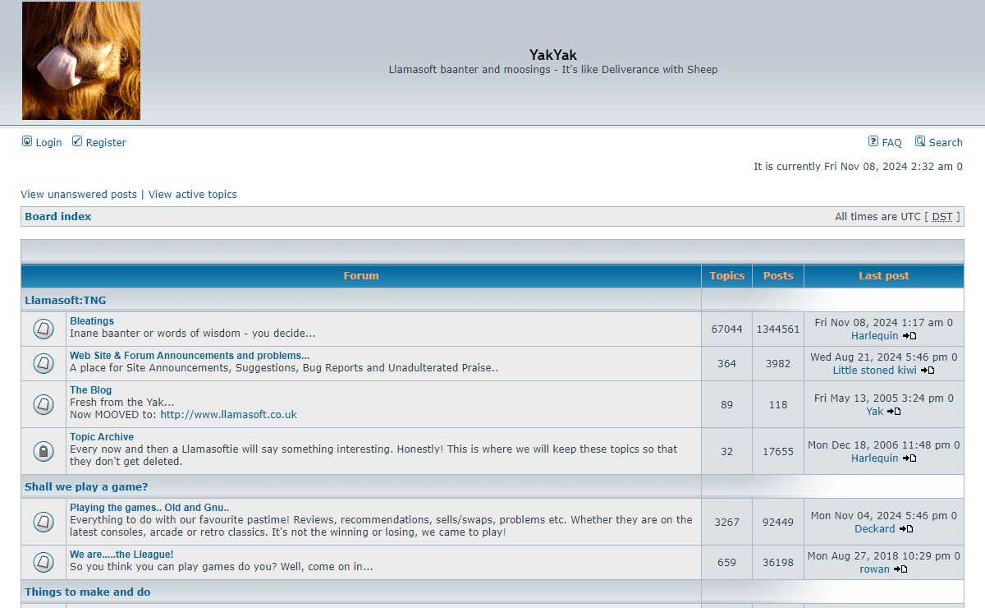Click the 3982 posts count
985x608 pixels.
778,364
